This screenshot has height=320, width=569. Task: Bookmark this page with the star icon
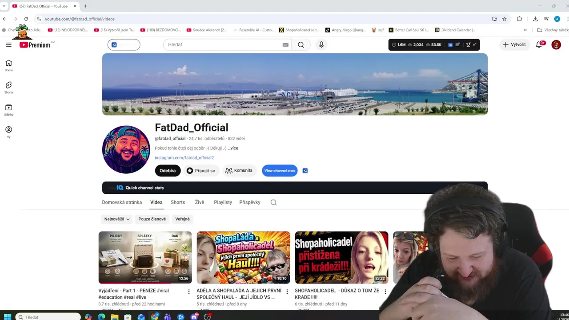pos(504,19)
